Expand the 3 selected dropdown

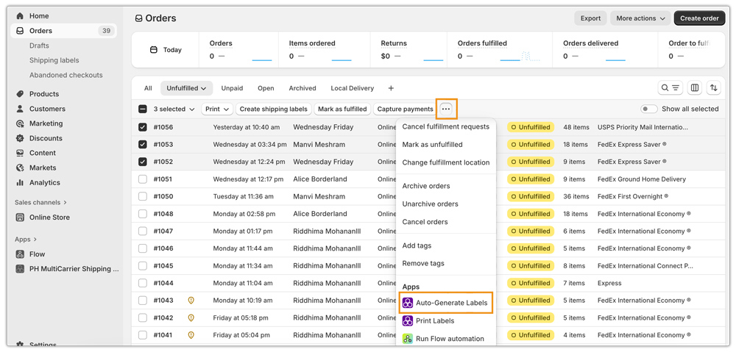pyautogui.click(x=174, y=109)
